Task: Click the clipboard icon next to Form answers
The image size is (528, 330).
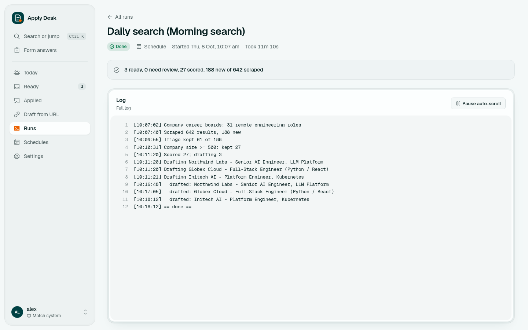Action: click(17, 50)
